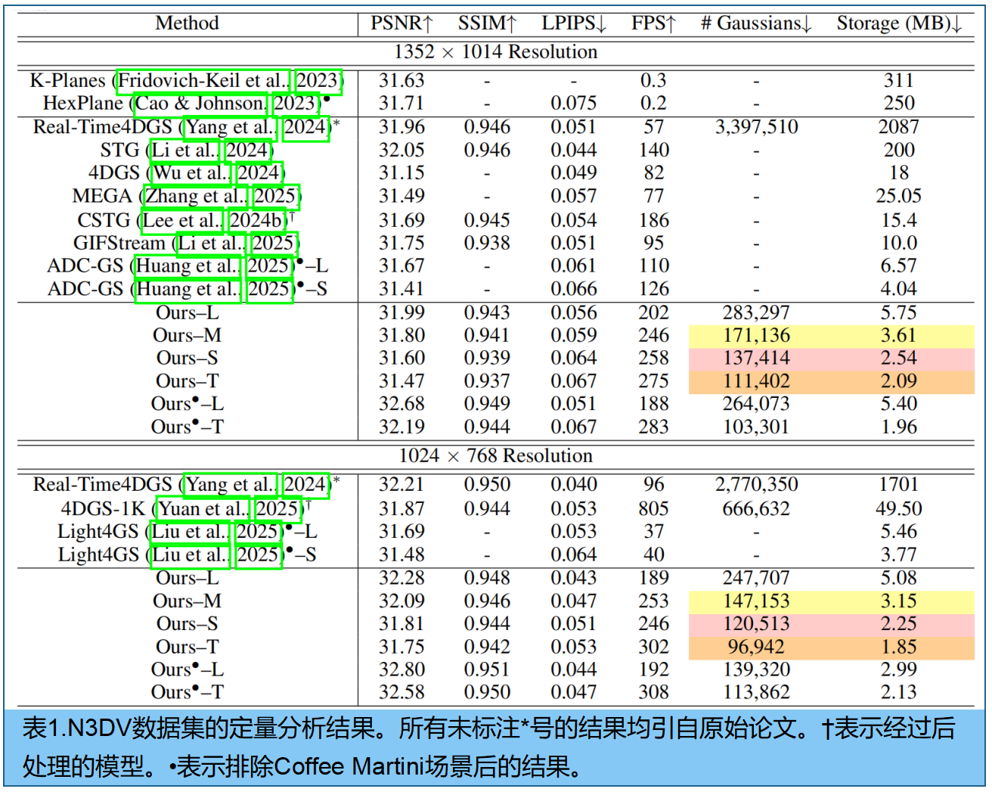This screenshot has height=795, width=992.
Task: Select the 49.50 storage value
Action: pyautogui.click(x=899, y=509)
